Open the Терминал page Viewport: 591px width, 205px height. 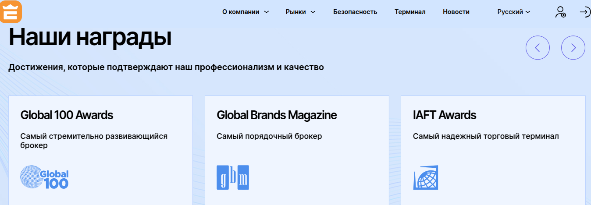tap(410, 12)
